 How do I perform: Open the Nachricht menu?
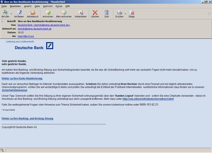48,6
